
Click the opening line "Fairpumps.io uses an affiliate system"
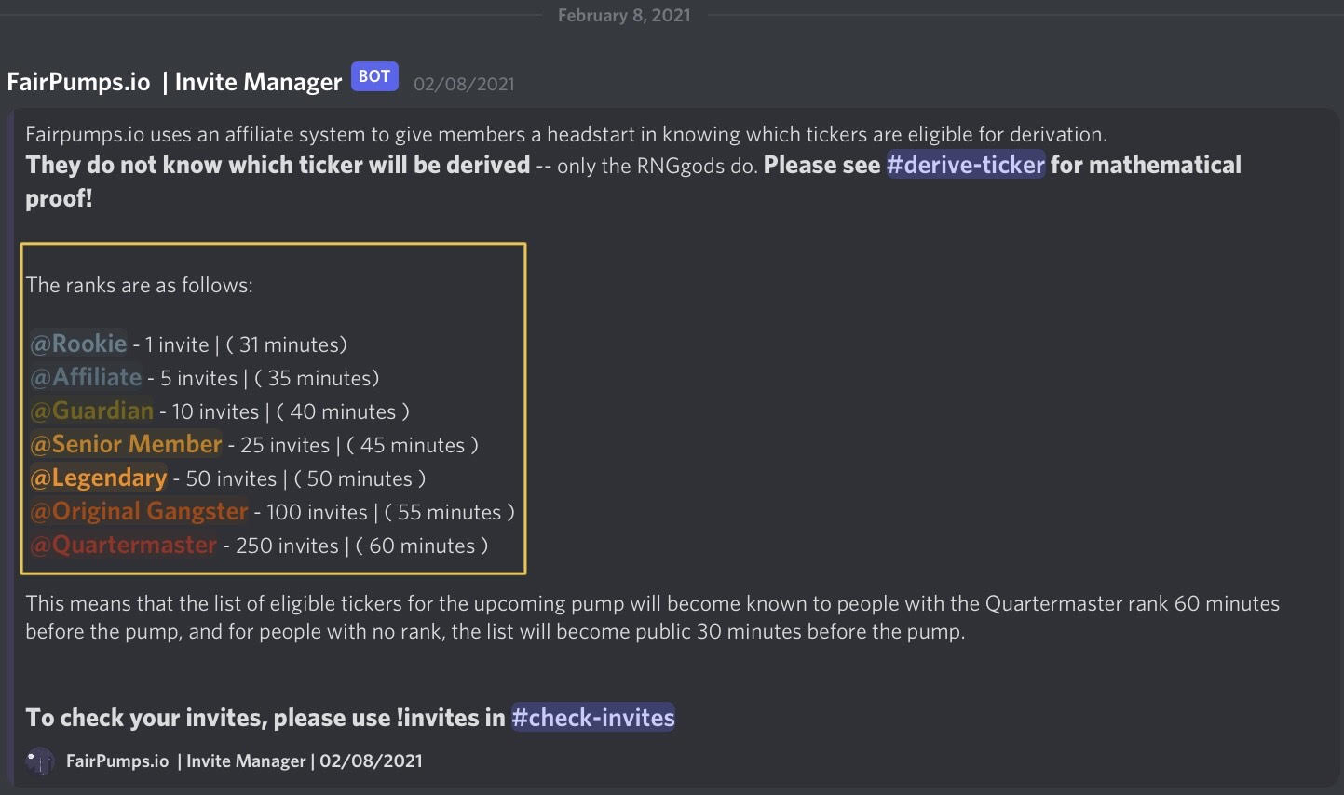pyautogui.click(x=565, y=134)
